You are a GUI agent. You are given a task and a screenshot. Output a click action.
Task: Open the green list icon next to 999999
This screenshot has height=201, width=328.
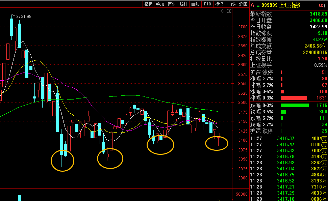pos(258,5)
